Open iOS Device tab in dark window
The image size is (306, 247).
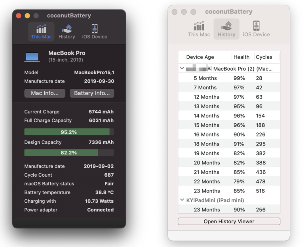(95, 32)
